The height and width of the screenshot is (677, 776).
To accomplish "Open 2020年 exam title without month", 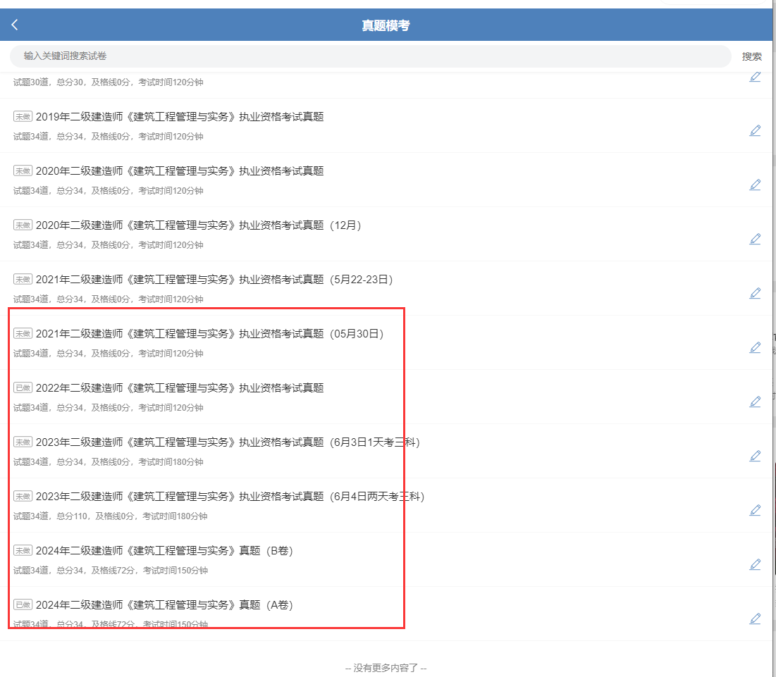I will click(180, 171).
